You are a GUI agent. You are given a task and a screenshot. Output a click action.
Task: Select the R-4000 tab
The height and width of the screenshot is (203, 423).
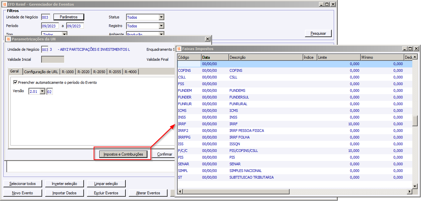pyautogui.click(x=131, y=72)
